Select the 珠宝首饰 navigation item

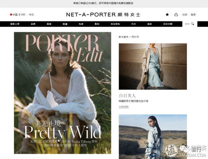coord(115,24)
